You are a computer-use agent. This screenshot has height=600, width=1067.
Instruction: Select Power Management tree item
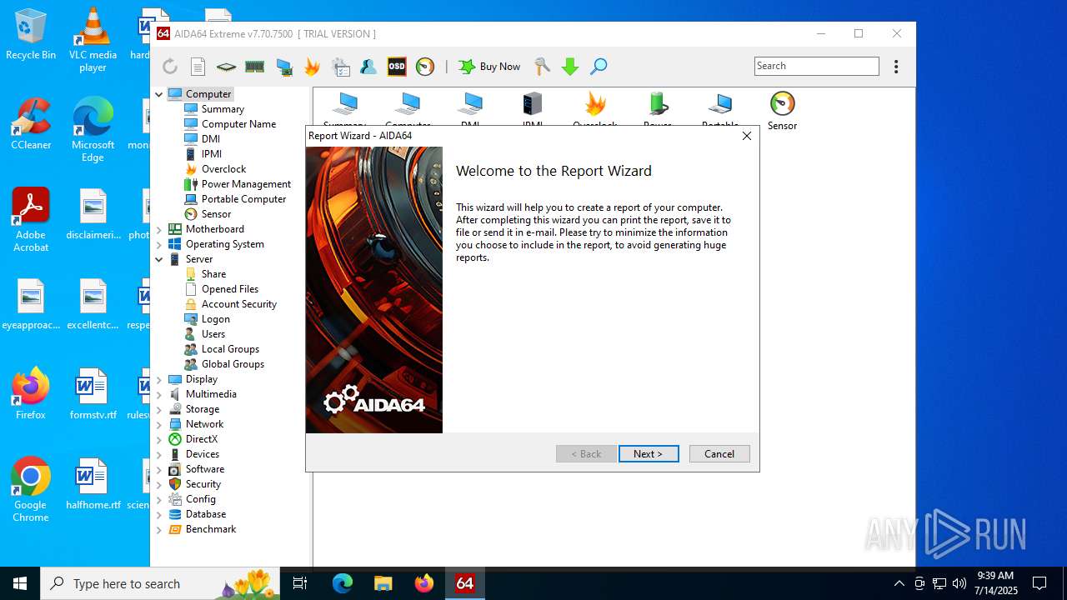pos(246,184)
